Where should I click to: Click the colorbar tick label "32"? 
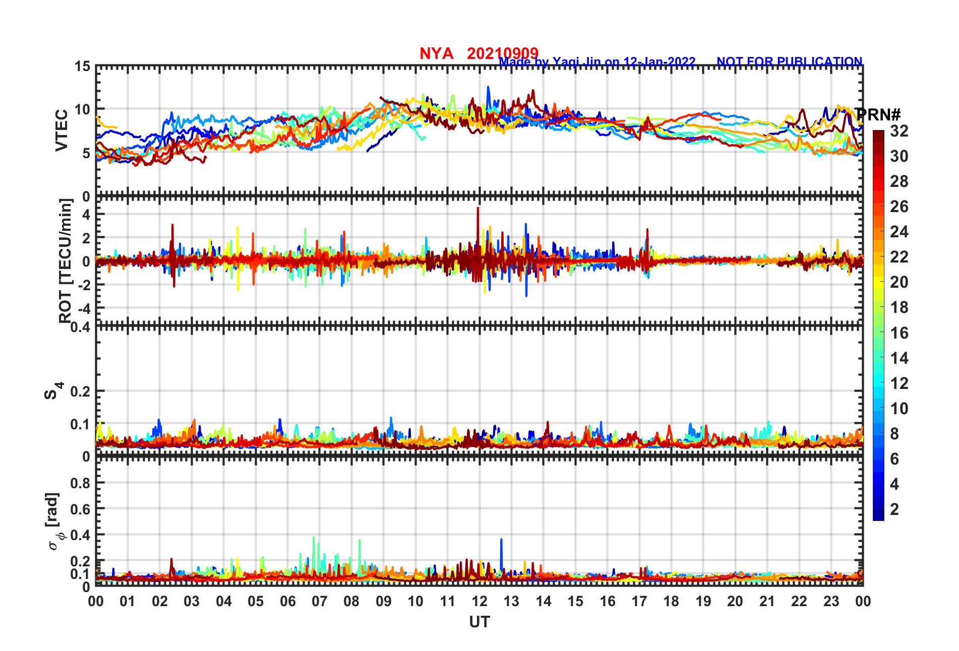[899, 131]
